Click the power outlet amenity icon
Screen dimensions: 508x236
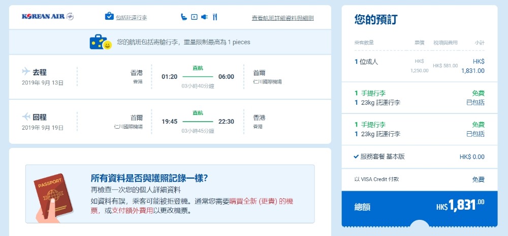(204, 17)
